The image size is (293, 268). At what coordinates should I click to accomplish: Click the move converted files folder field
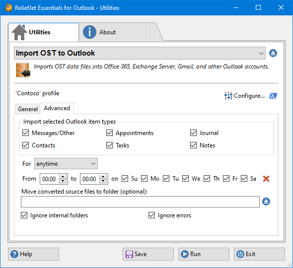pyautogui.click(x=140, y=201)
